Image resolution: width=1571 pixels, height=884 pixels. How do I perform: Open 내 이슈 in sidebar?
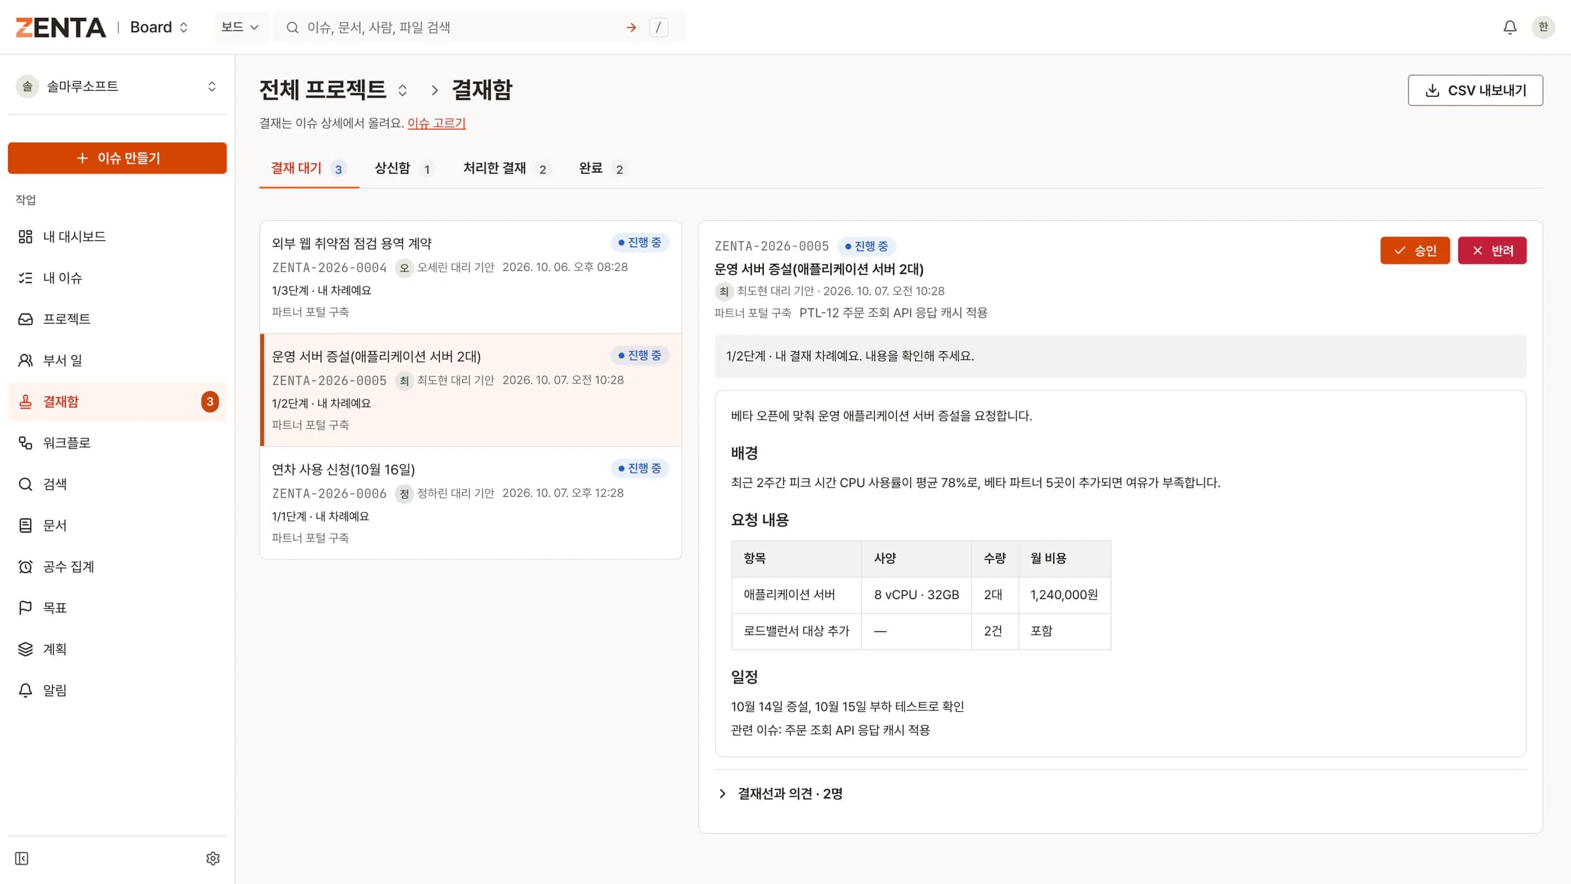(117, 278)
